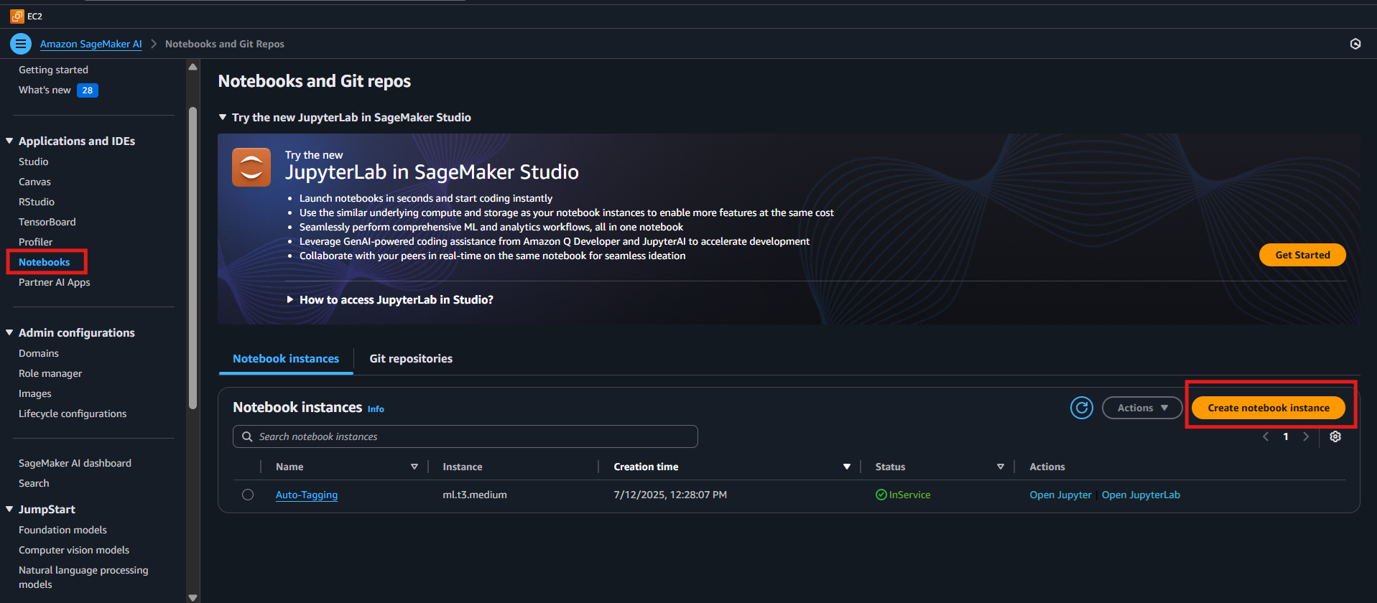The height and width of the screenshot is (603, 1377).
Task: Open Canvas in sidebar
Action: pos(34,182)
